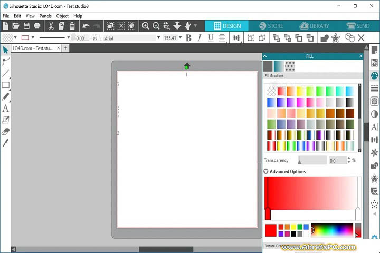This screenshot has width=380, height=253.
Task: Click the Deselect All icon
Action: point(121,26)
